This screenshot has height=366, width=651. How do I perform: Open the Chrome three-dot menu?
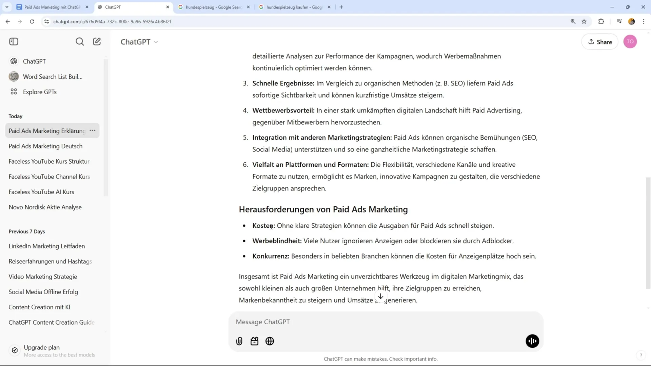pyautogui.click(x=644, y=21)
